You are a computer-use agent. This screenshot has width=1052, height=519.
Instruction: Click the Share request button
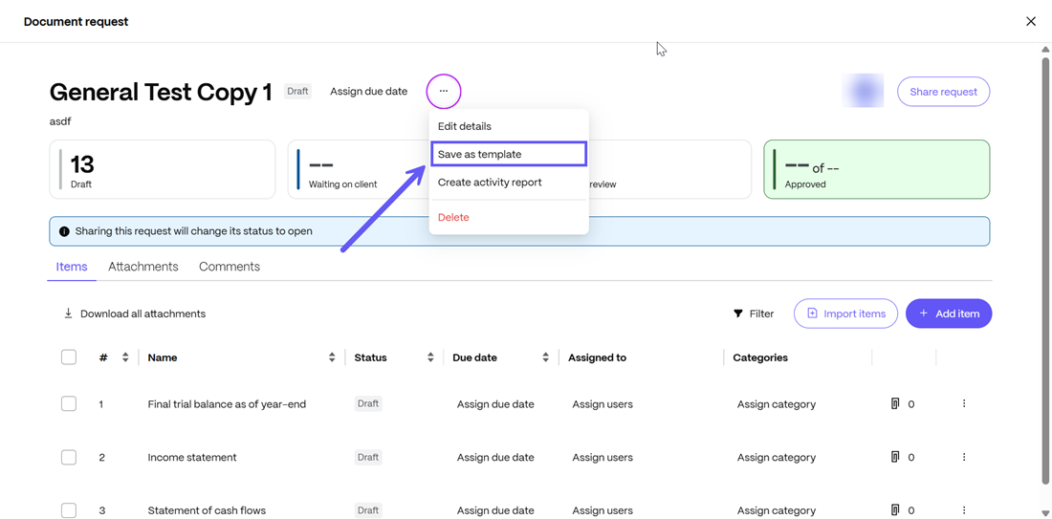point(943,92)
